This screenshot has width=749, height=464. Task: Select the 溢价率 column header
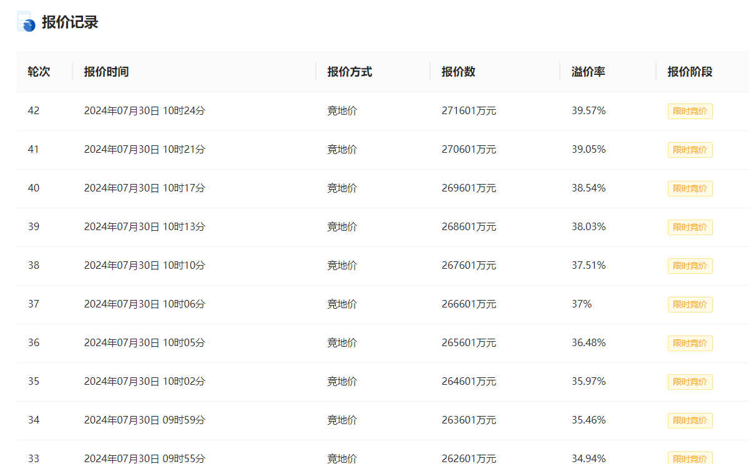pyautogui.click(x=588, y=72)
